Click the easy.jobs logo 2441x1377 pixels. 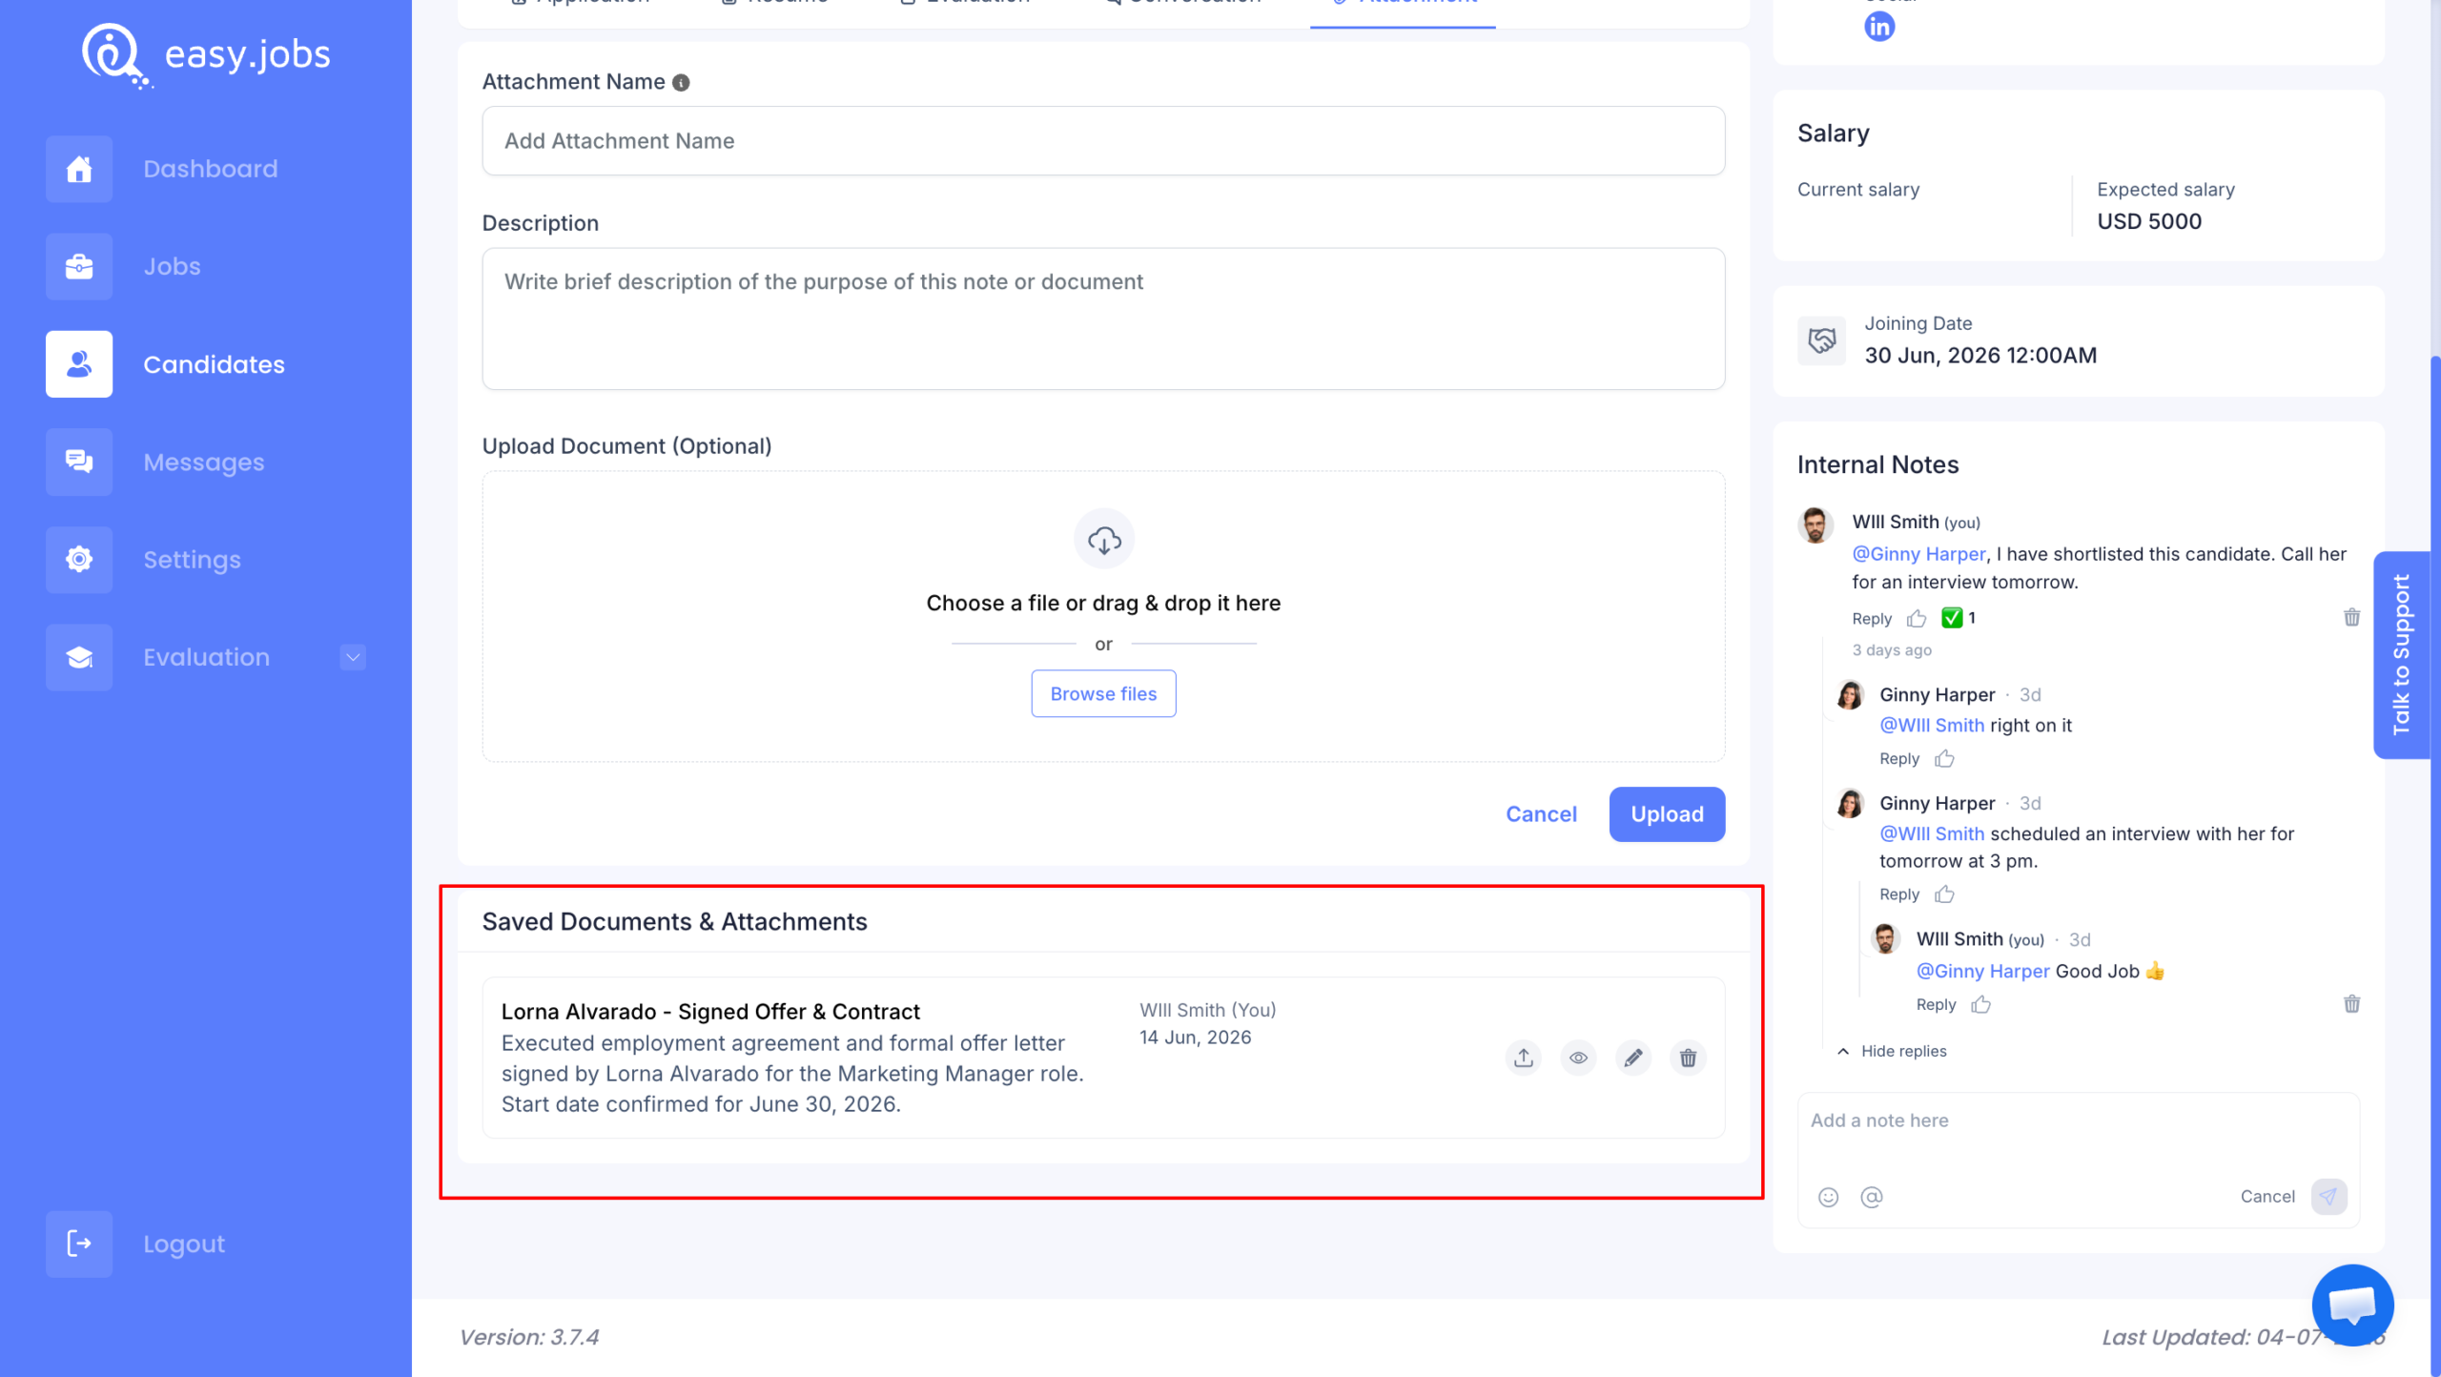click(x=207, y=54)
